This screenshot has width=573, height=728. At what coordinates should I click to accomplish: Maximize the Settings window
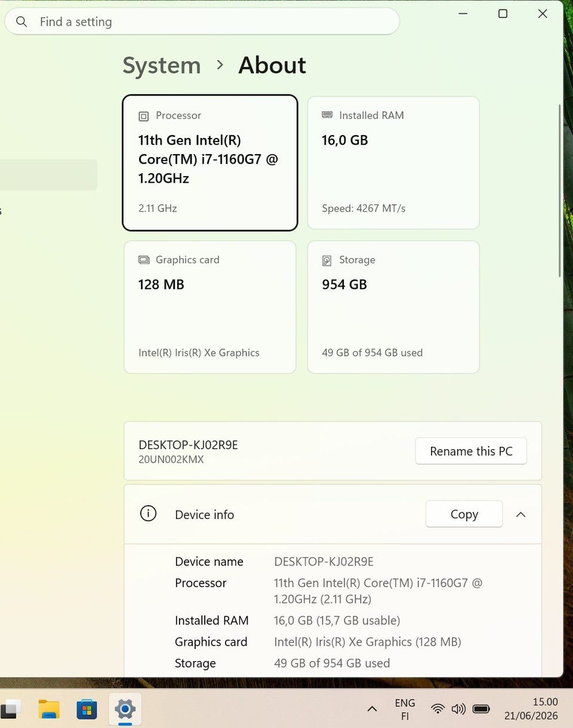[503, 14]
